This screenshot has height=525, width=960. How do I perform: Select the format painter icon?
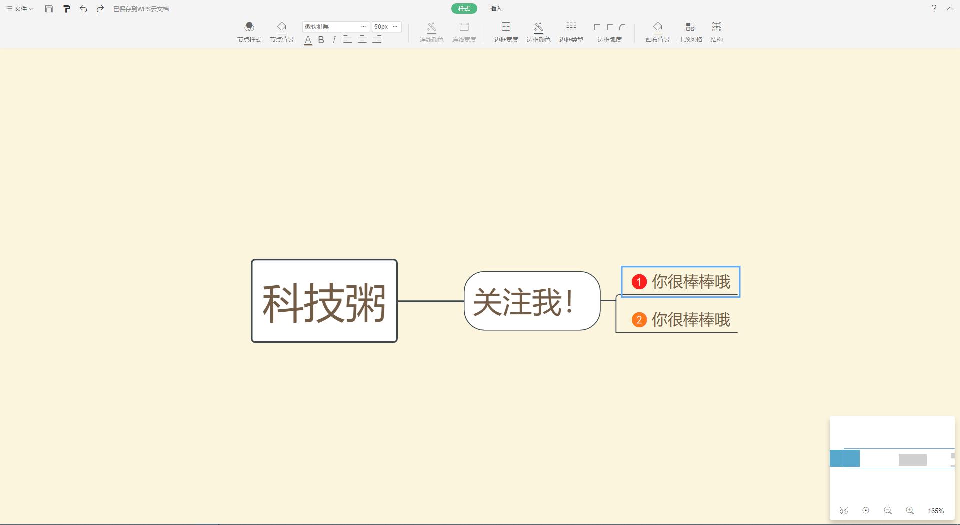pos(67,8)
